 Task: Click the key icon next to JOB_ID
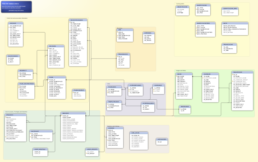118,32
